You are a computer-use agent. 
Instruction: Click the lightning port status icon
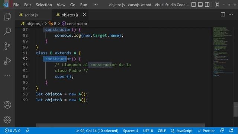[x=28, y=131]
